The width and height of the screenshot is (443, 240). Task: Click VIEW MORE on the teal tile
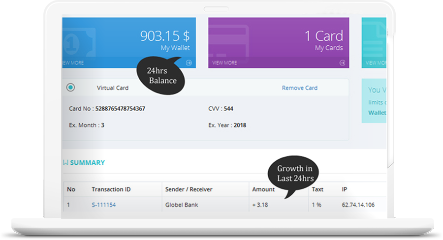[x=376, y=63]
